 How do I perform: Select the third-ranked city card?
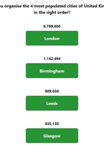coord(52,103)
